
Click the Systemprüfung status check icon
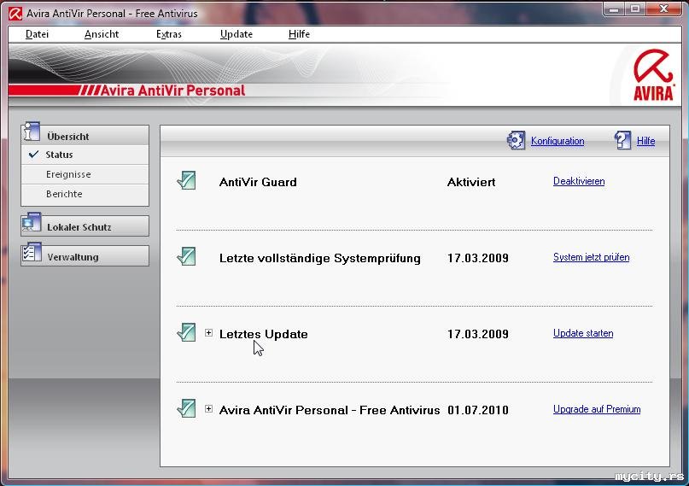point(186,256)
